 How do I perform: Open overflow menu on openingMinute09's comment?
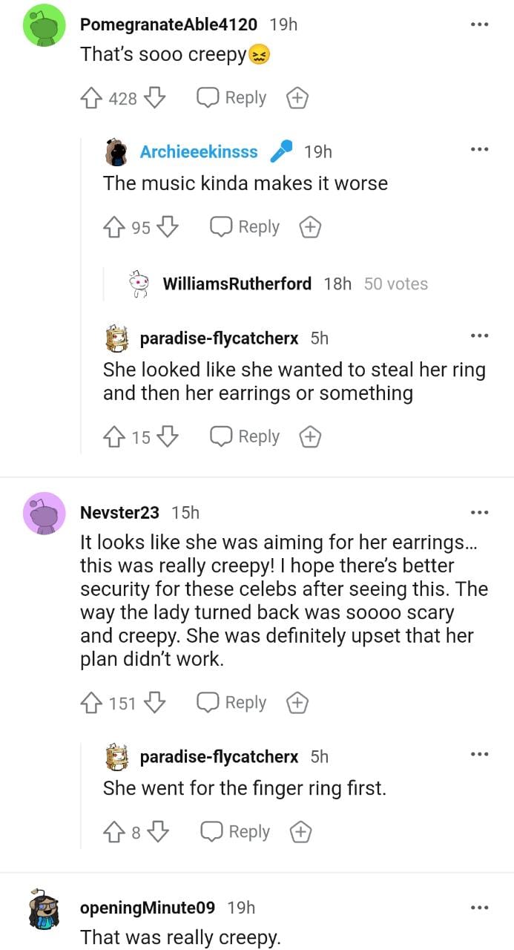click(480, 907)
